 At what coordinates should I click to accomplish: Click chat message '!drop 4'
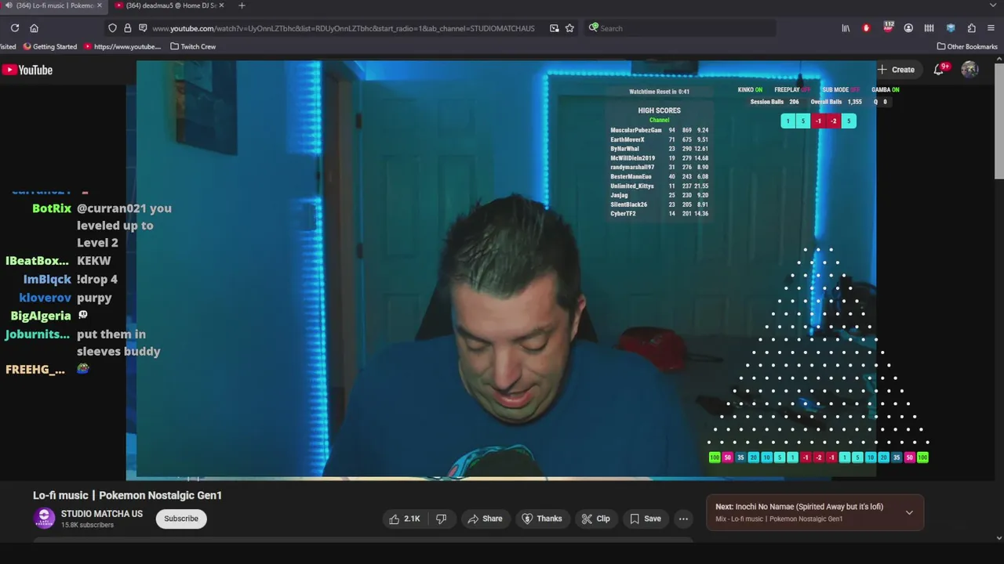[97, 279]
